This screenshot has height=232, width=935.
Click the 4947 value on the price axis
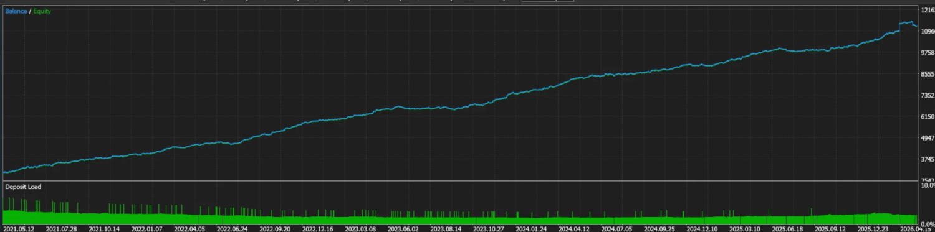[927, 138]
